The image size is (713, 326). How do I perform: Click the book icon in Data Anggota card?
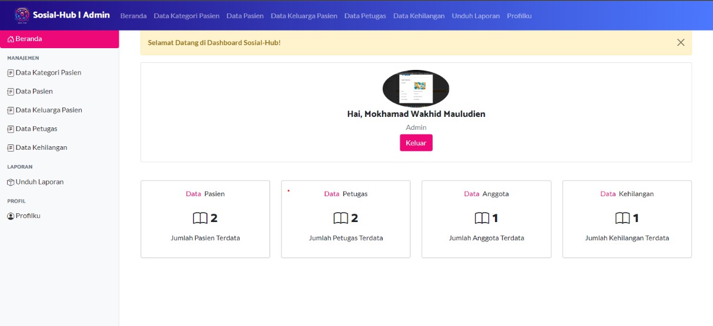click(482, 219)
